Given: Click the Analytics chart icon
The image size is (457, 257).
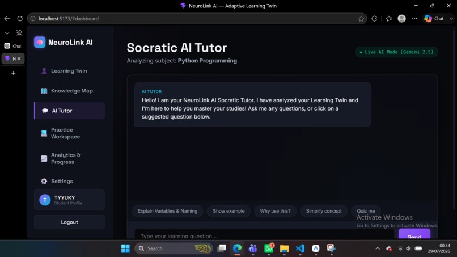Looking at the screenshot, I should pyautogui.click(x=44, y=158).
